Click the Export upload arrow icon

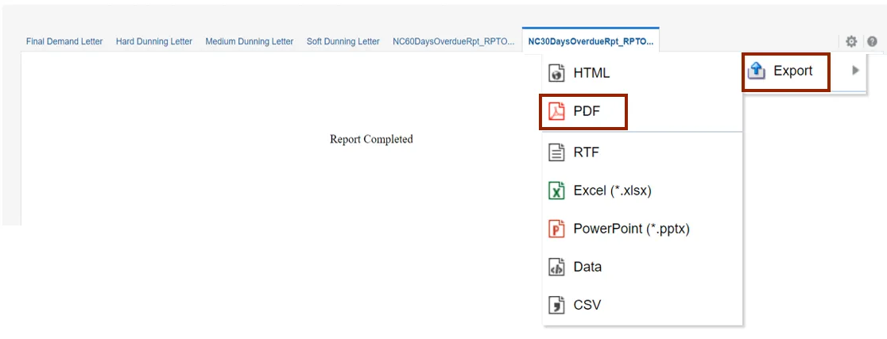point(757,71)
